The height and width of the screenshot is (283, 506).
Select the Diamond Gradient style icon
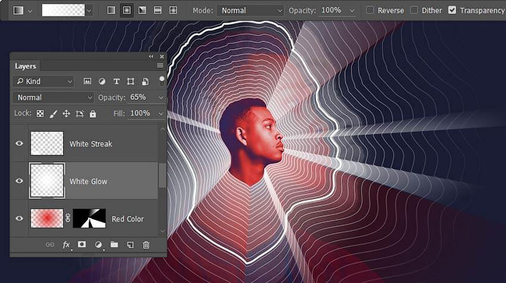click(173, 10)
